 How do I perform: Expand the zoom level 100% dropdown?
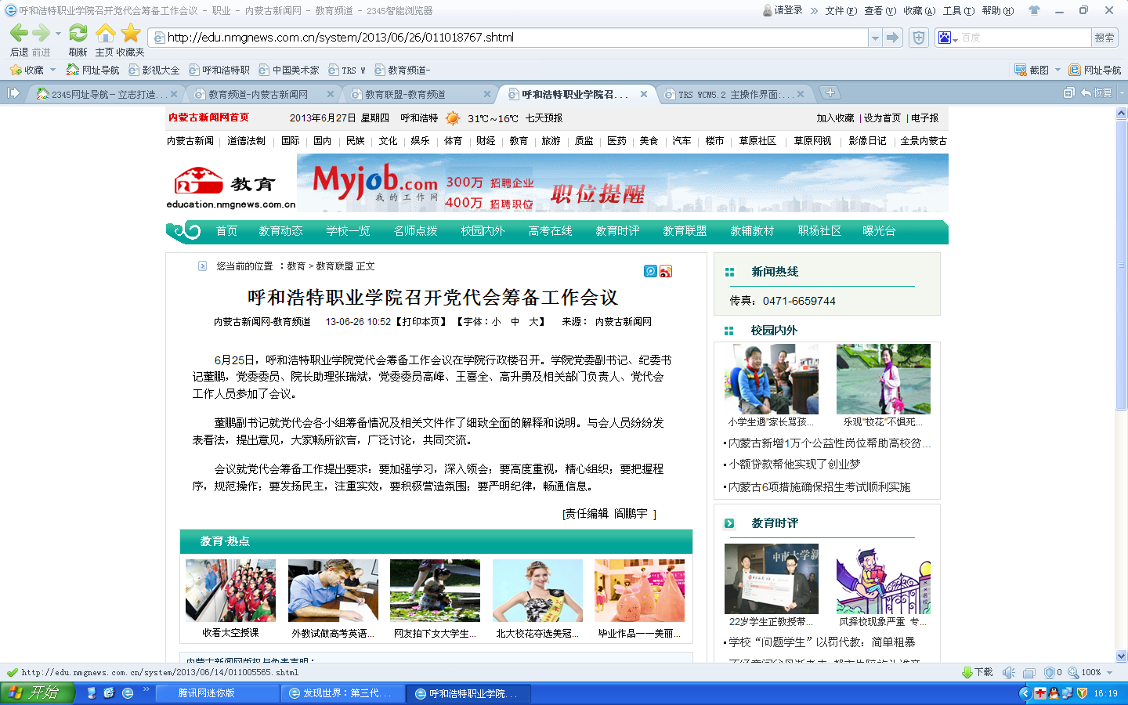pos(1109,672)
